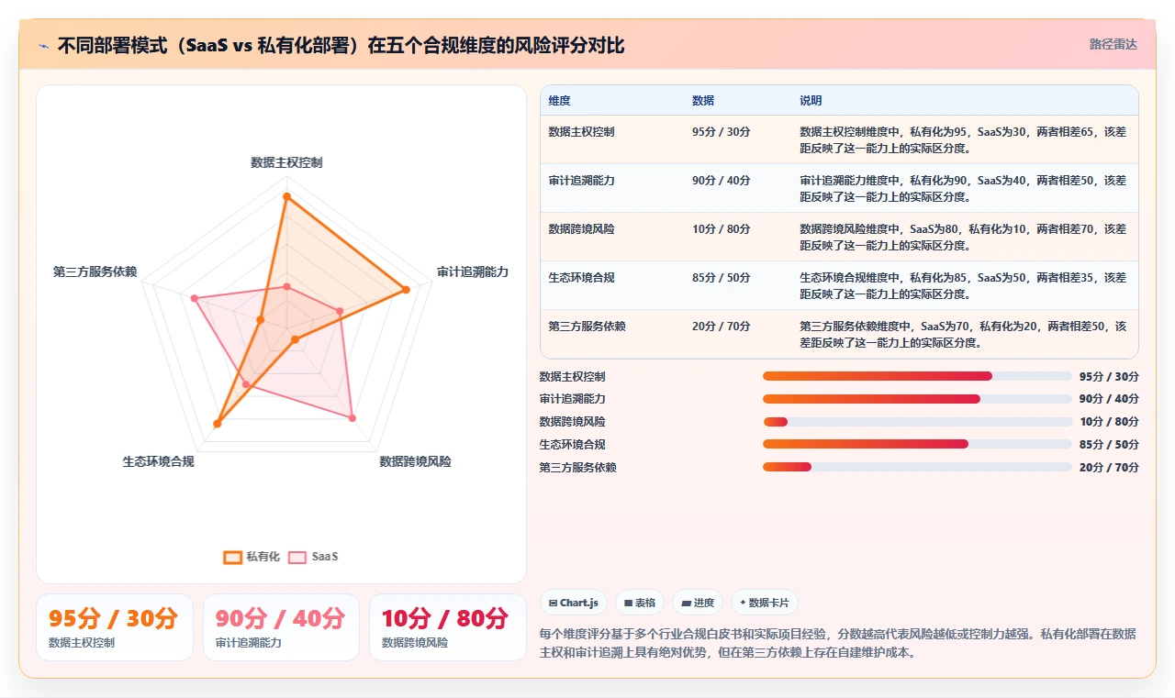Click the Chart.js tag
The height and width of the screenshot is (698, 1175).
pos(574,603)
